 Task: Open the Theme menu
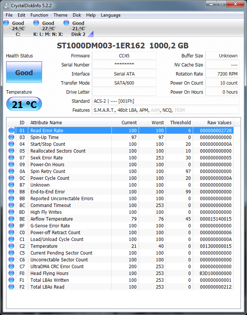61,15
